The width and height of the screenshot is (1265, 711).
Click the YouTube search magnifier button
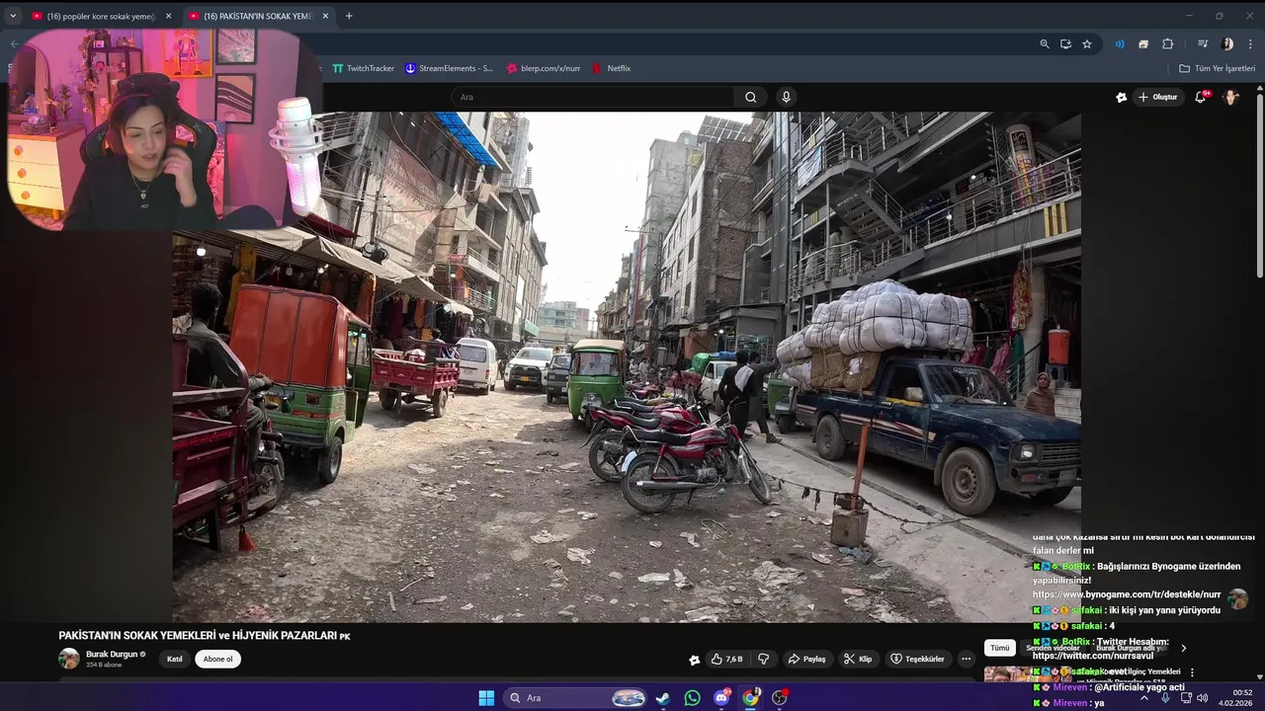pyautogui.click(x=750, y=97)
